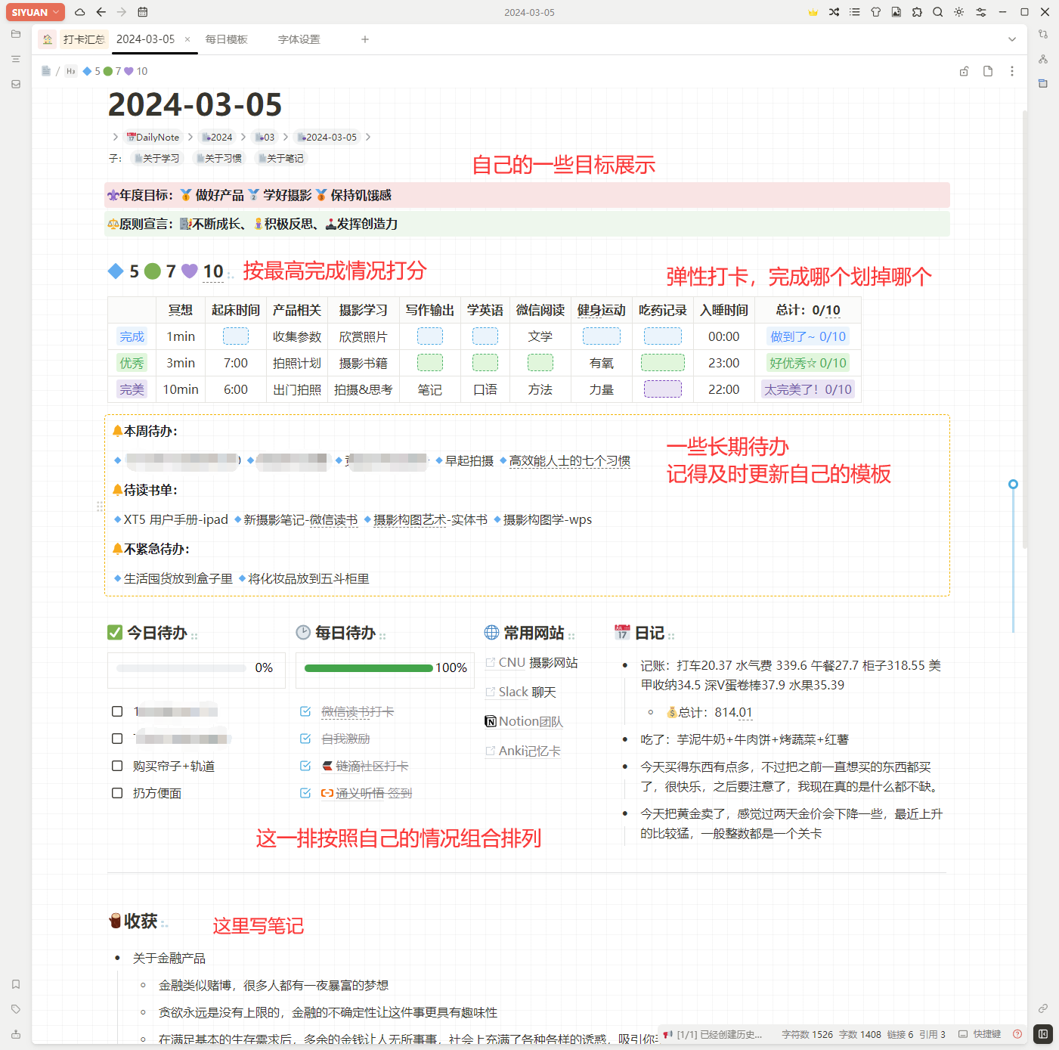This screenshot has width=1059, height=1050.
Task: Uncheck the '自我激励' daily task
Action: point(305,739)
